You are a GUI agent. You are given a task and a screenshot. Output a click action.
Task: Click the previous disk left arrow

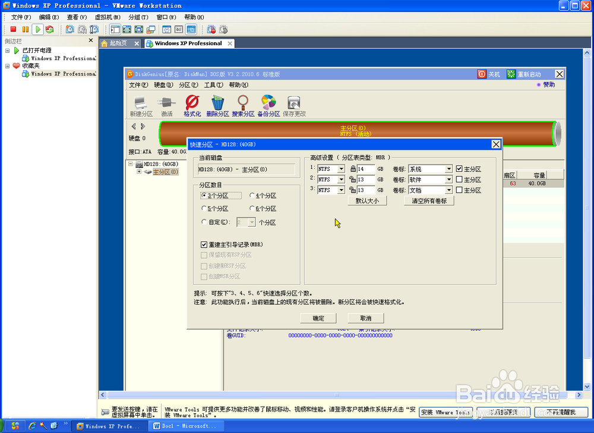(133, 126)
